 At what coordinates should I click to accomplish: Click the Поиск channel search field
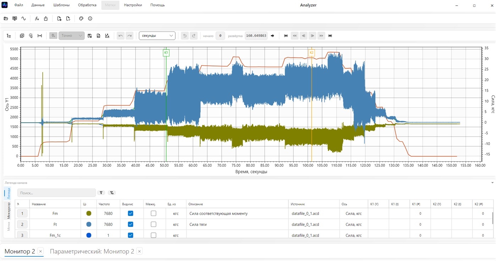click(x=57, y=193)
